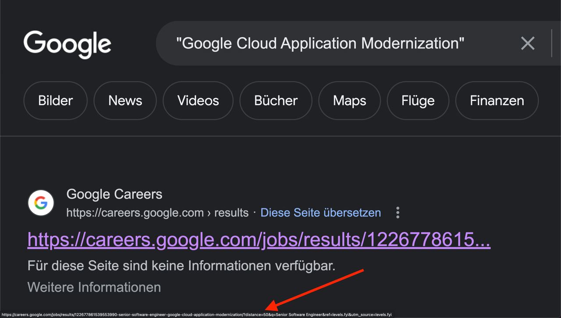Open the careers.google.com jobs result title link
561x318 pixels.
pyautogui.click(x=259, y=240)
